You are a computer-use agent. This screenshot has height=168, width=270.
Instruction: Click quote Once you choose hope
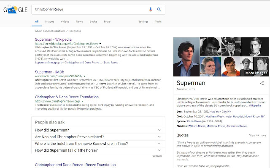click(x=203, y=166)
